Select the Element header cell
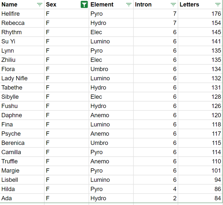 (111, 4)
